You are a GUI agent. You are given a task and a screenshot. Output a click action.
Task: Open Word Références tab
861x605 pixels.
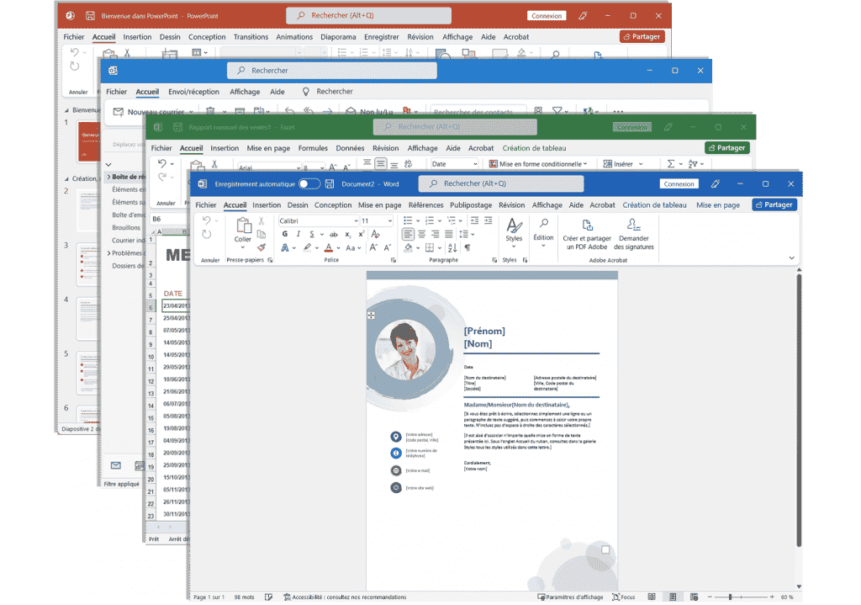425,205
